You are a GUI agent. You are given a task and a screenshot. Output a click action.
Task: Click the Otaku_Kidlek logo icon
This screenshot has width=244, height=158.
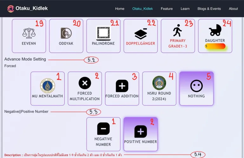click(x=10, y=9)
